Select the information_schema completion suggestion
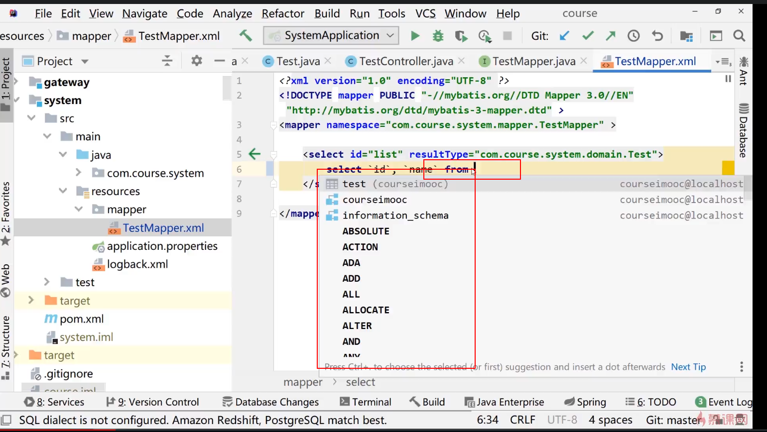This screenshot has width=767, height=432. [x=534, y=216]
